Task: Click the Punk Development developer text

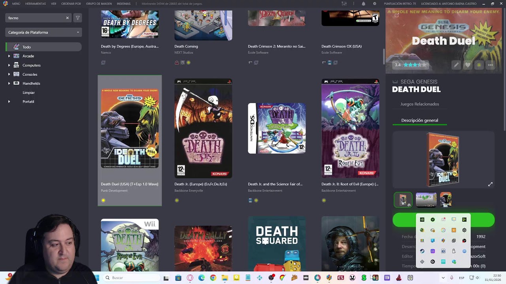Action: pos(114,191)
